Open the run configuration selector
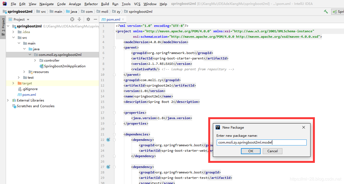Viewport: 344px width, 184px height. pyautogui.click(x=338, y=12)
